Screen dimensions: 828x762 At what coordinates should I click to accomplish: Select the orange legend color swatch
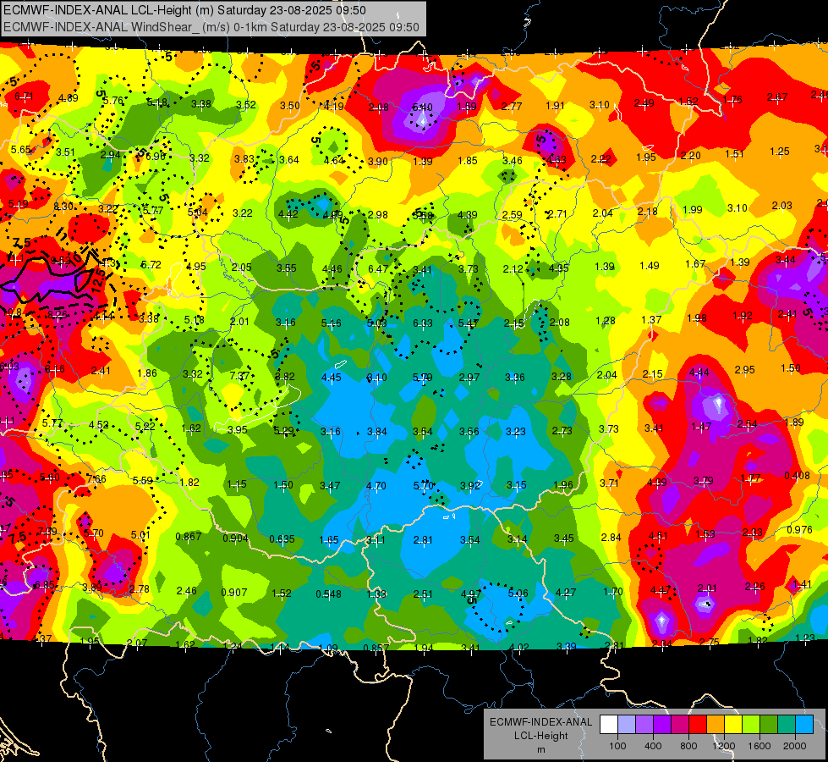tap(716, 725)
